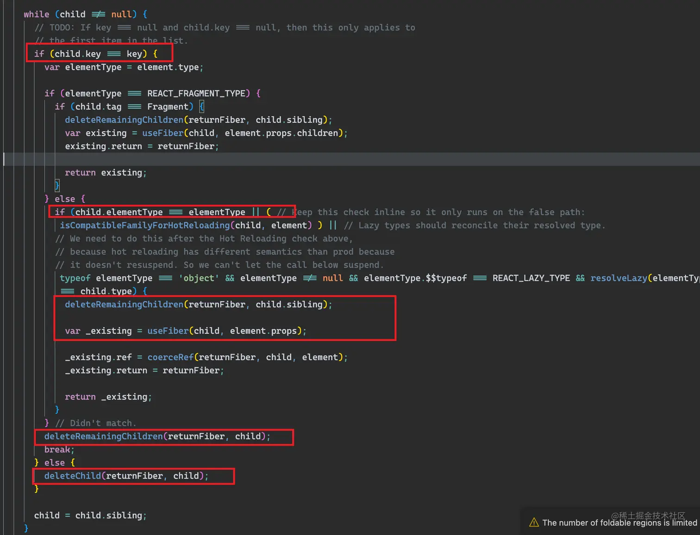Screen dimensions: 700x535
Task: Click 'element.props.children' argument of useFiber
Action: pyautogui.click(x=281, y=133)
